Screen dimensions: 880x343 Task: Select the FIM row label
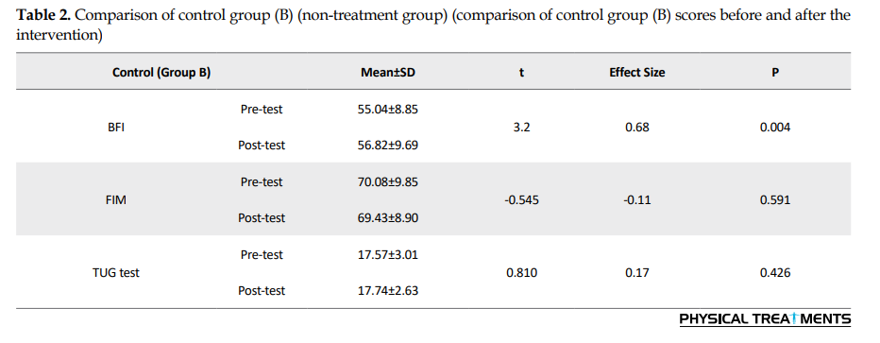115,200
